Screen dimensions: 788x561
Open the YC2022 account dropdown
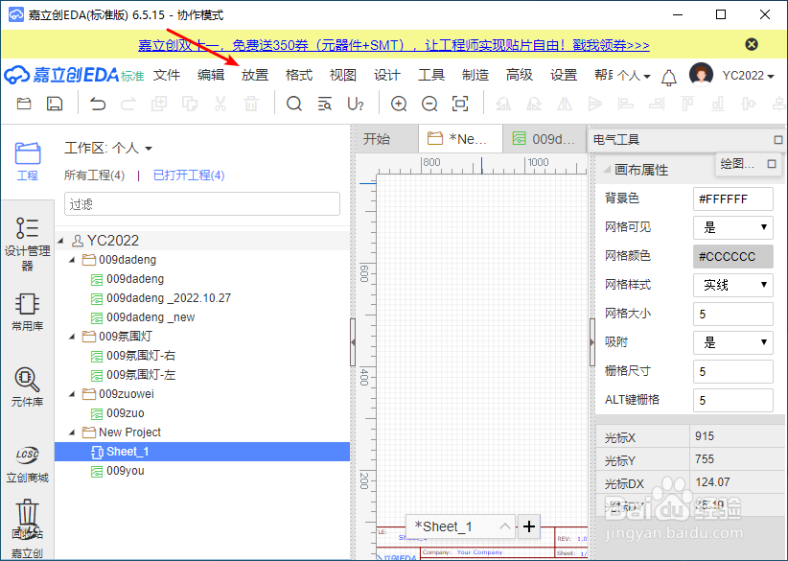[749, 76]
